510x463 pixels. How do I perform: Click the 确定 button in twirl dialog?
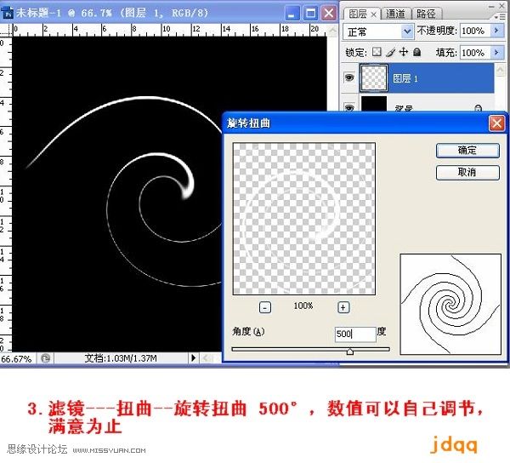467,151
